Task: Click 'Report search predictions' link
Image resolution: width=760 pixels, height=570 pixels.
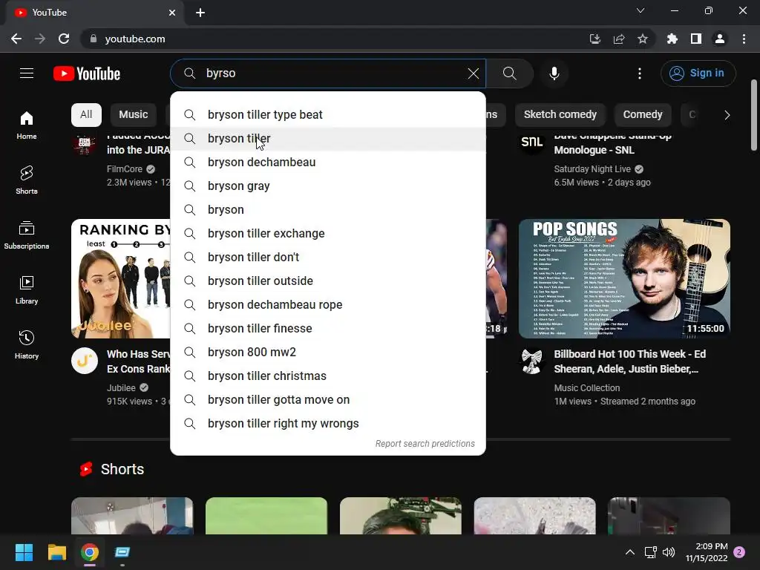Action: click(x=425, y=444)
